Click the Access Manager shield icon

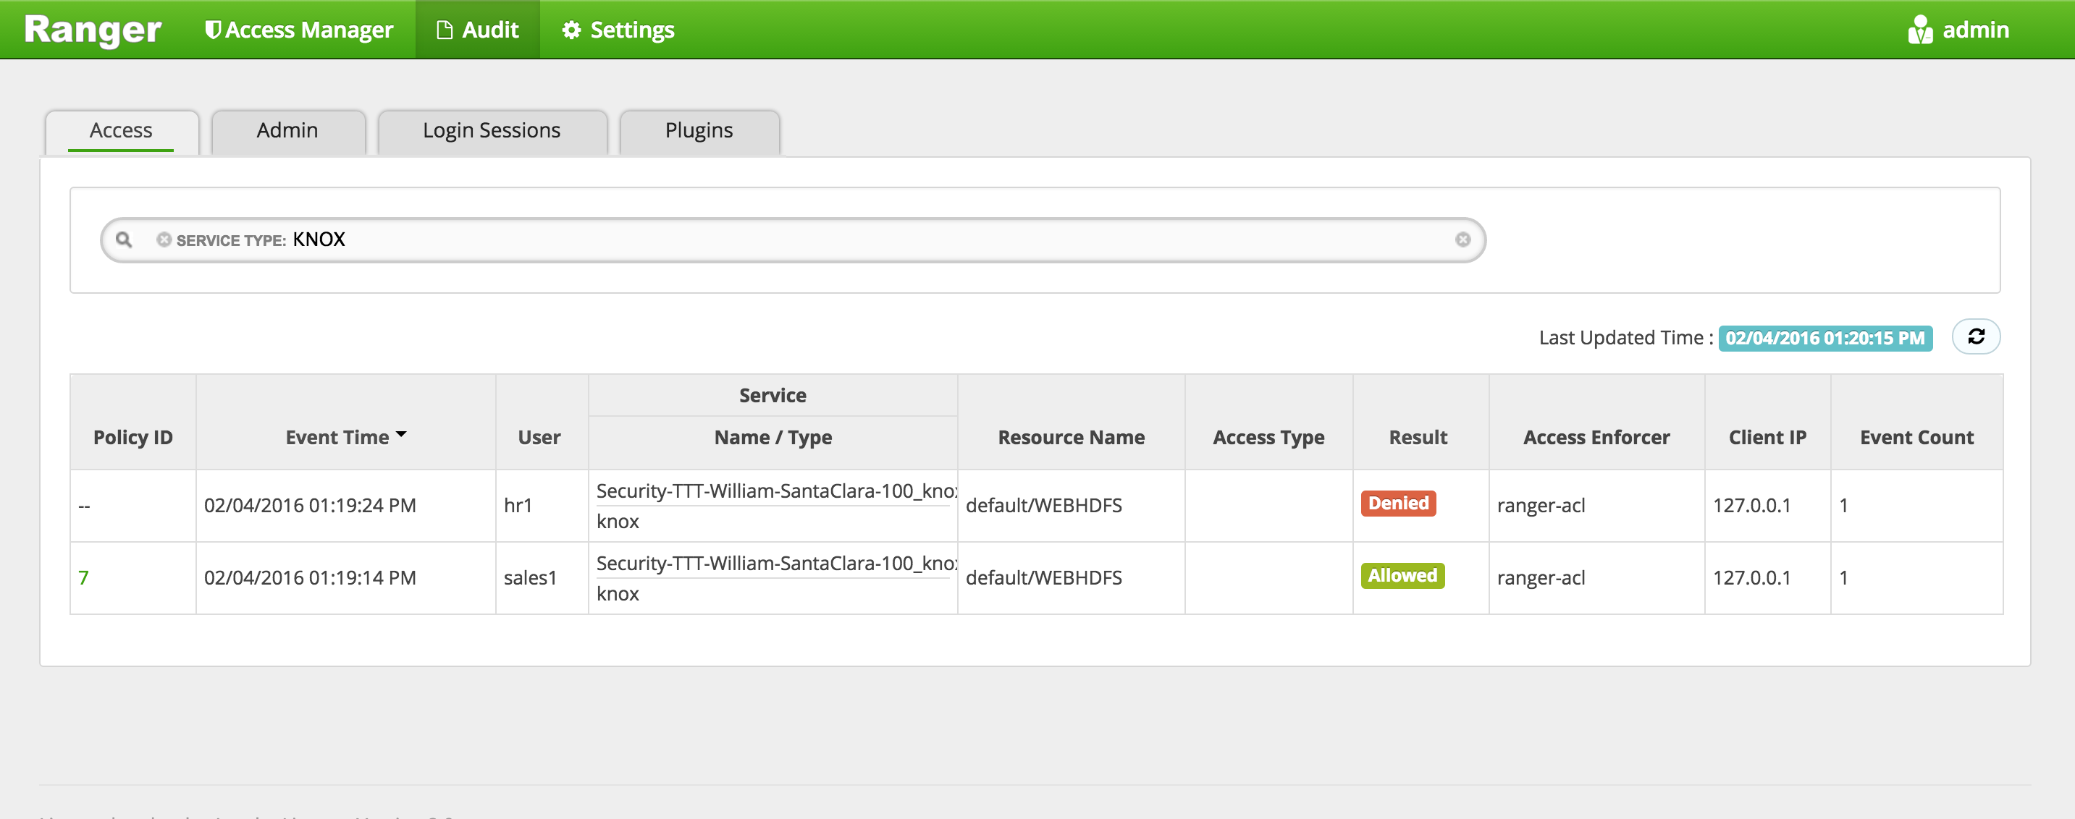click(213, 30)
